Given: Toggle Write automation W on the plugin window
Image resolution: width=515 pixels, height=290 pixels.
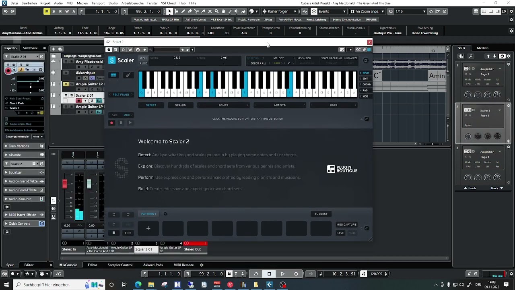Looking at the screenshot, I should (130, 50).
